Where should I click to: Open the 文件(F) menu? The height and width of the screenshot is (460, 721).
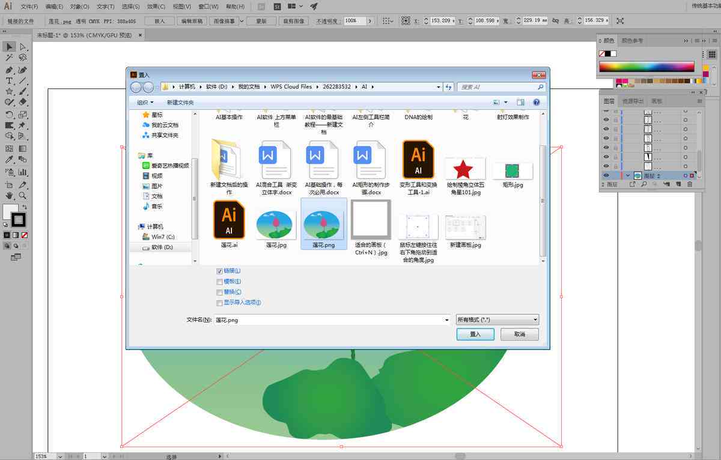(29, 7)
